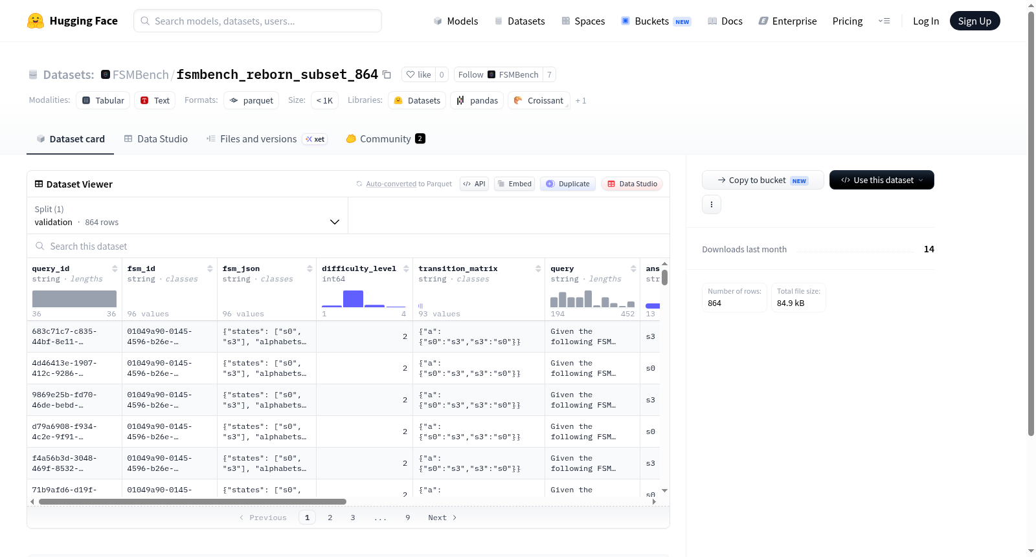Go to page 3 of the table
The height and width of the screenshot is (557, 1036).
pyautogui.click(x=353, y=518)
